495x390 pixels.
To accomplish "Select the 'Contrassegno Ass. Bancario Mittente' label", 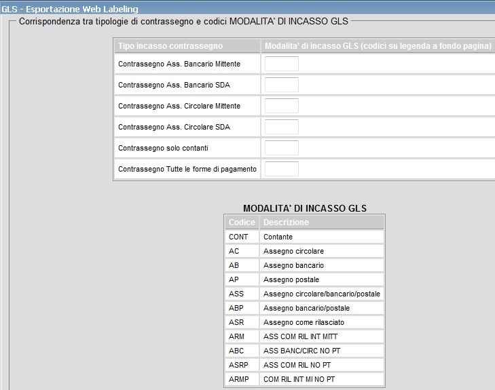I will tap(179, 64).
